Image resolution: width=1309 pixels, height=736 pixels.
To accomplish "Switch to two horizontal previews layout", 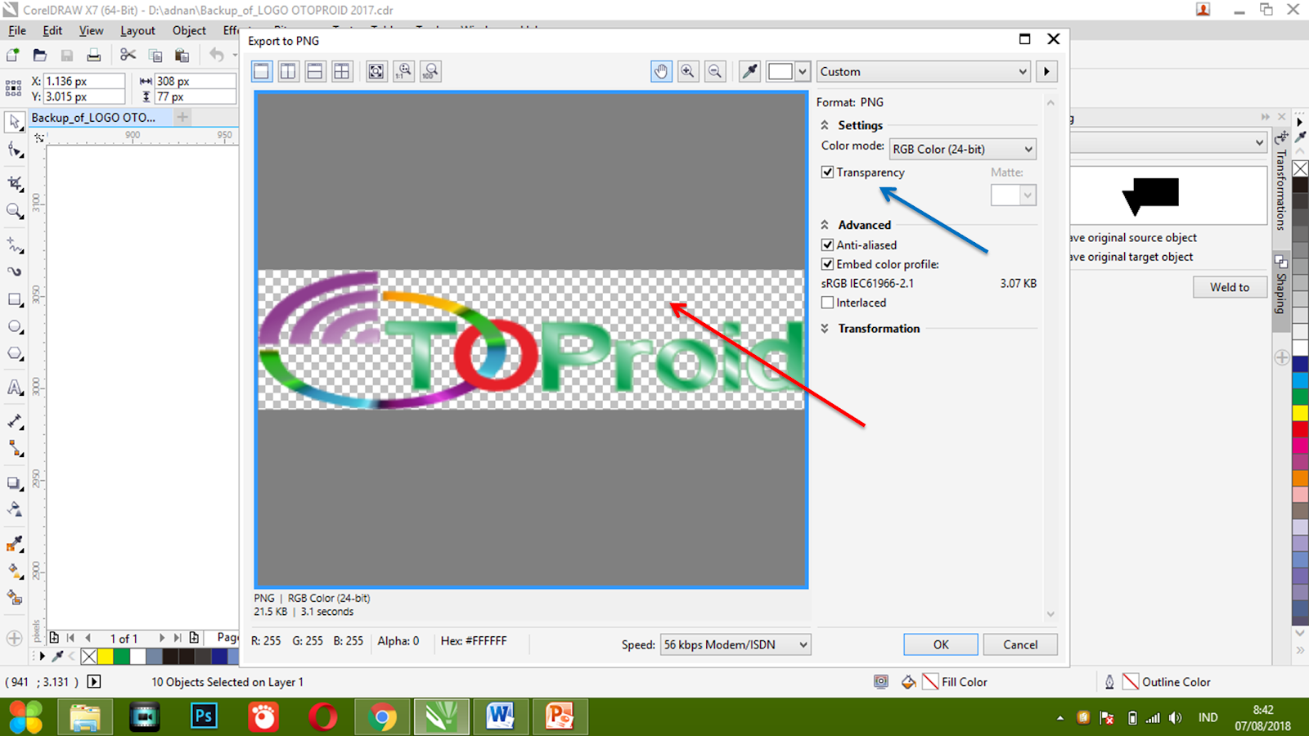I will click(315, 71).
